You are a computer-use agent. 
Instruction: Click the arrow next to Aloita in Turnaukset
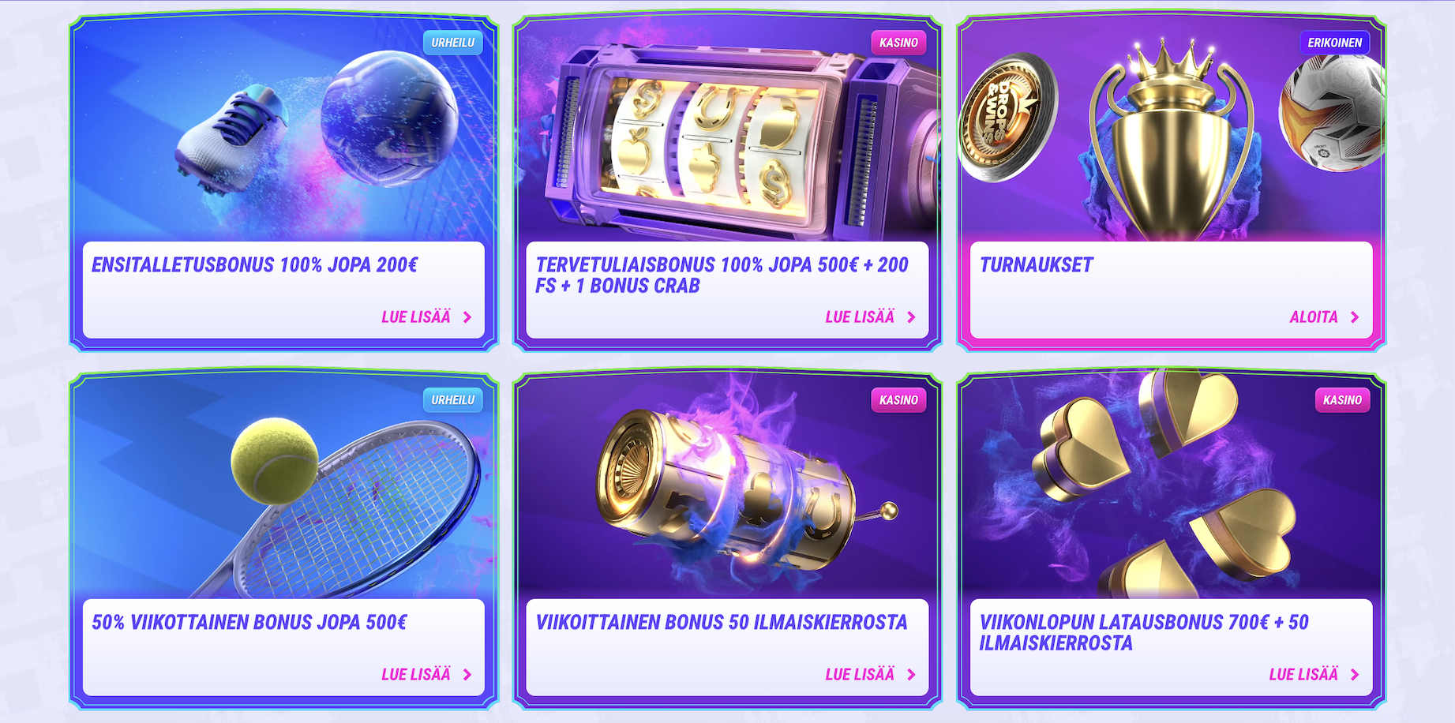(1355, 317)
